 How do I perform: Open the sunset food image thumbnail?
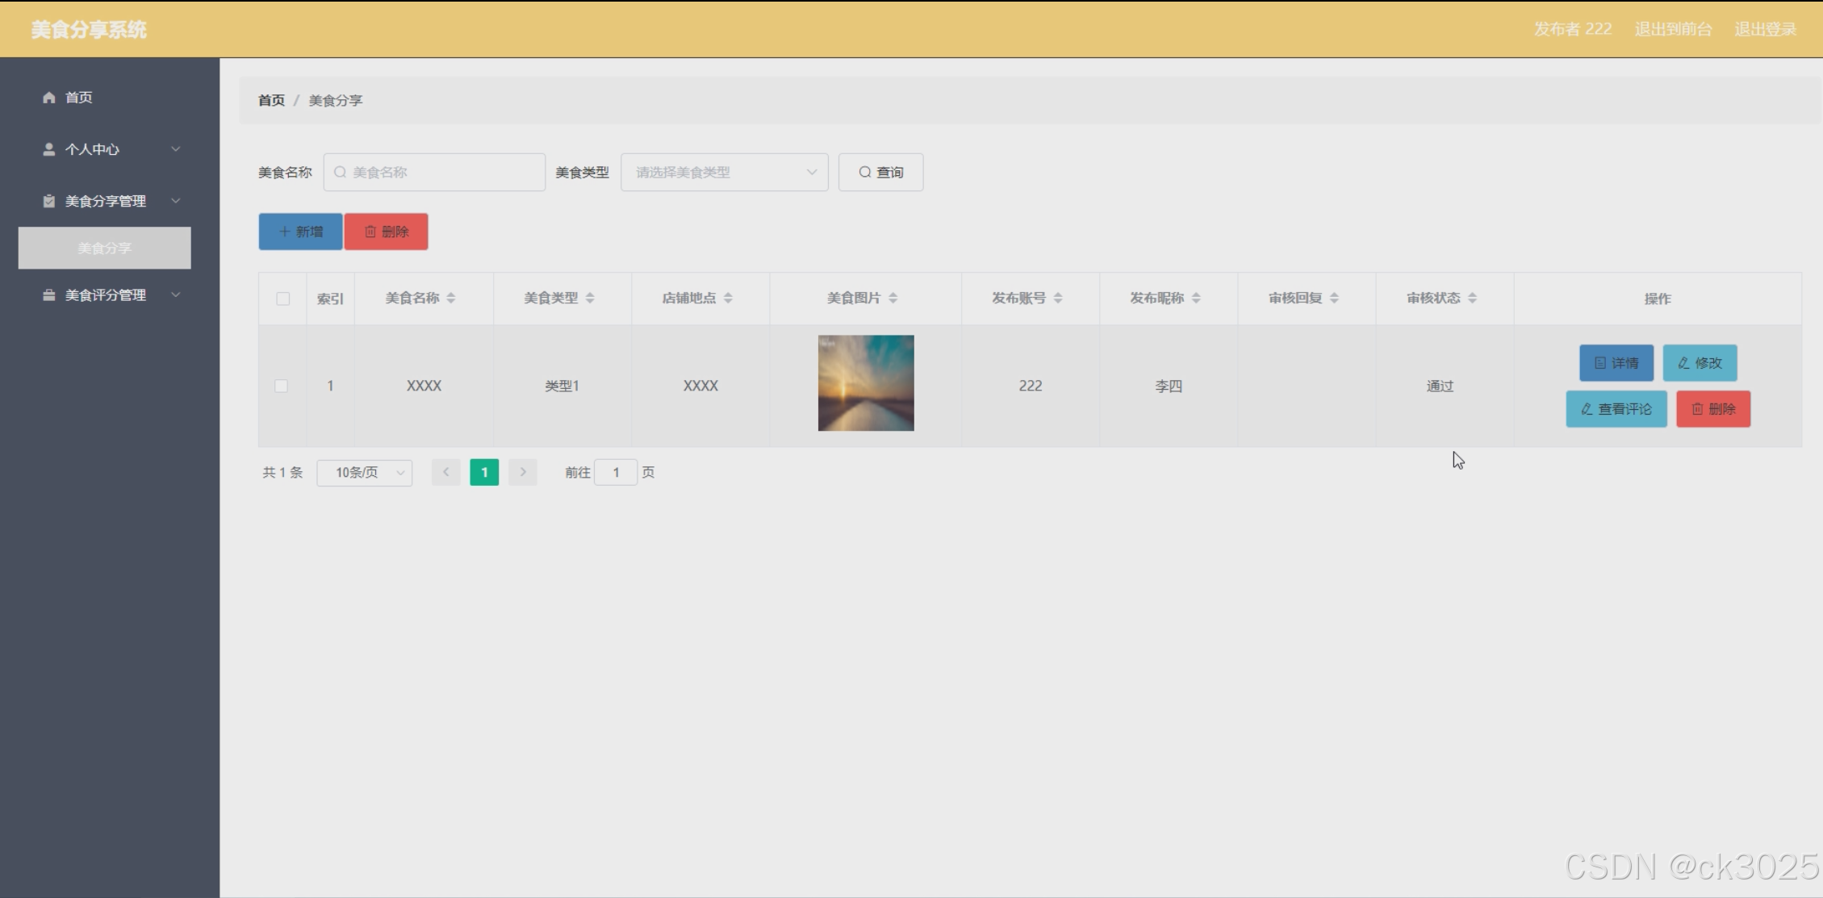coord(866,383)
